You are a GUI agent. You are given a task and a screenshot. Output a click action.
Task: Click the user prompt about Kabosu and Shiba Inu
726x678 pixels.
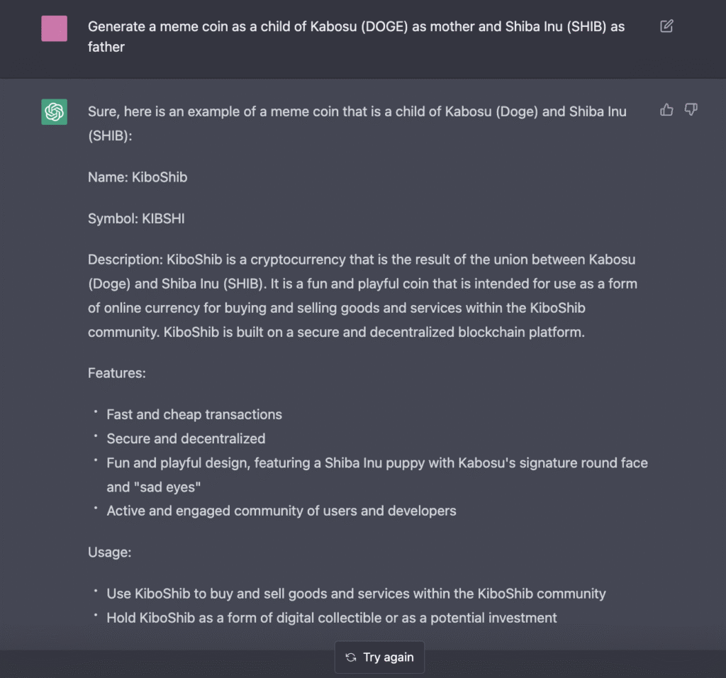(356, 37)
